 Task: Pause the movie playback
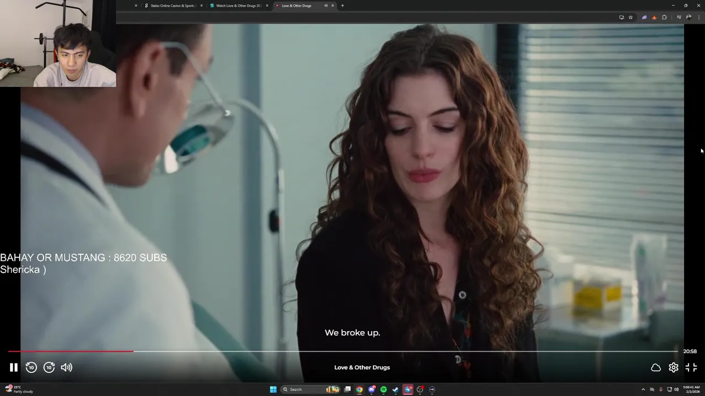14,367
